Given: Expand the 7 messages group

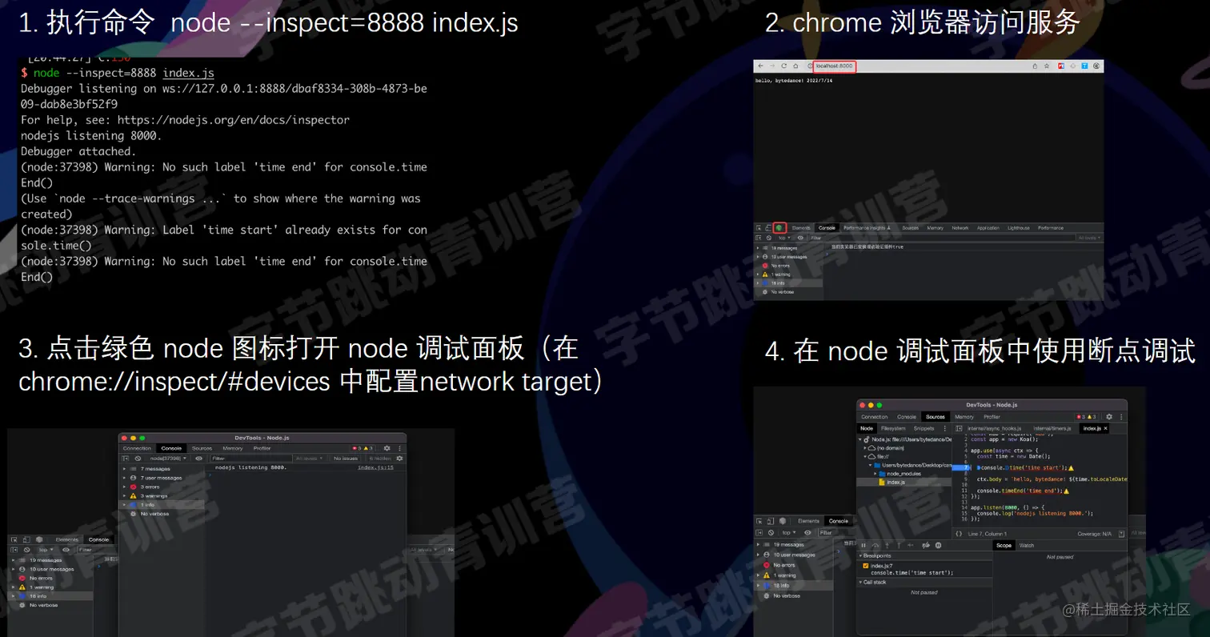Looking at the screenshot, I should 124,469.
